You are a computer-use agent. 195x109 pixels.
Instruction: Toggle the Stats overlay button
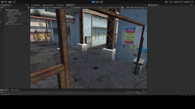(135, 8)
